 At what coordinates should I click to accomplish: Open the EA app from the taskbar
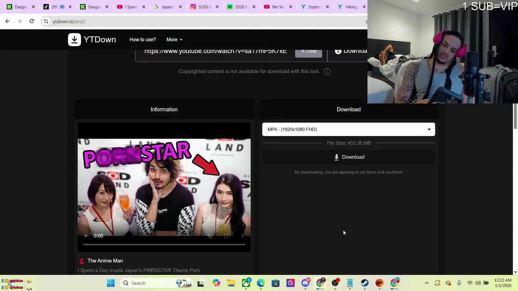pyautogui.click(x=380, y=283)
